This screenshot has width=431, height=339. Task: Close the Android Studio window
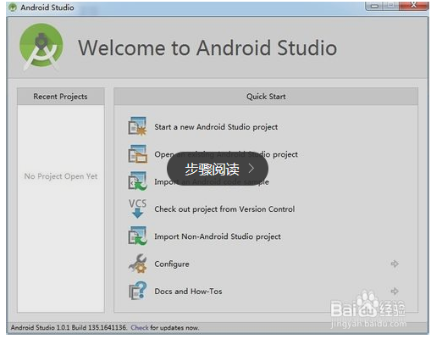(414, 5)
